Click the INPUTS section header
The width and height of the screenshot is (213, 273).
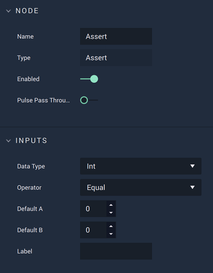31,141
